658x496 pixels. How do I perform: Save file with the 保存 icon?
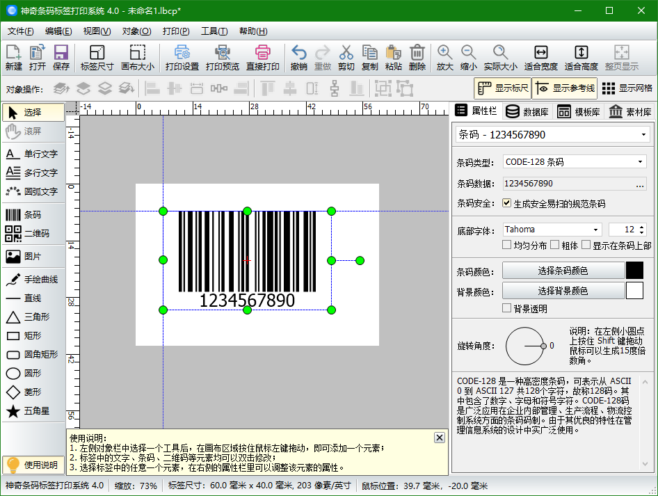tap(61, 58)
